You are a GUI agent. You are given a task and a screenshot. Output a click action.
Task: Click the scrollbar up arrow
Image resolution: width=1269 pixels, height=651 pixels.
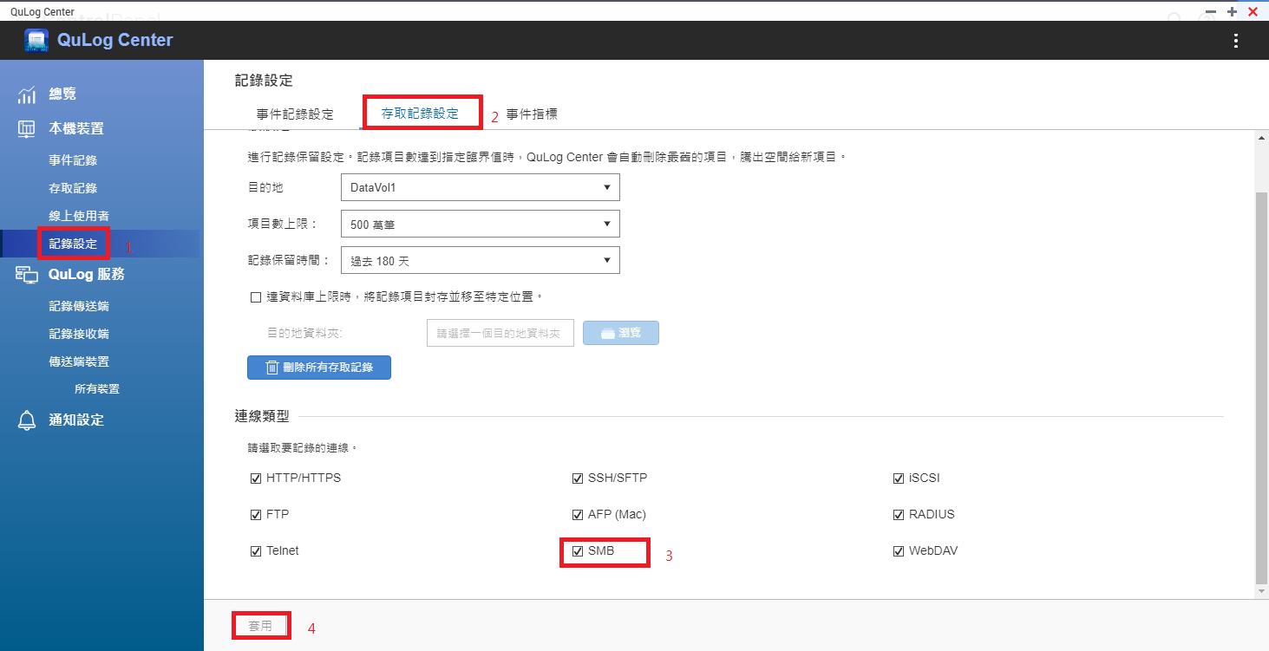pos(1261,137)
